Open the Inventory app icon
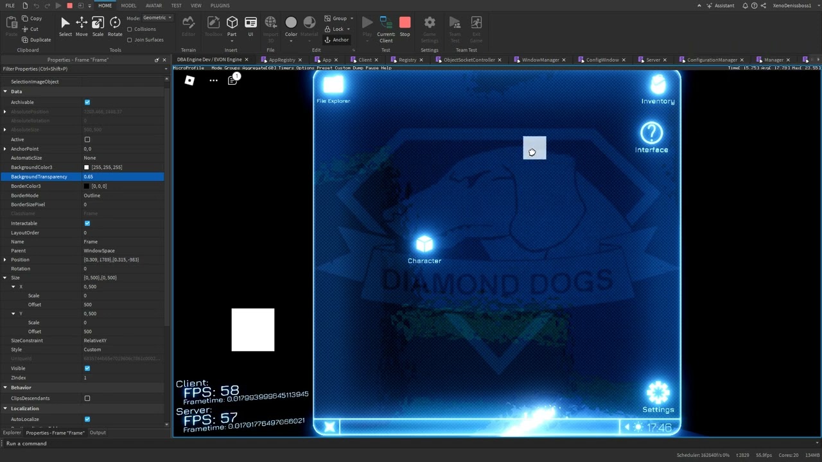The image size is (822, 462). coord(658,89)
